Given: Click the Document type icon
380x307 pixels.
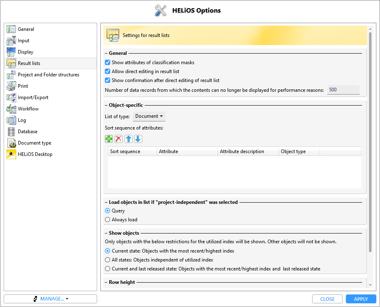Looking at the screenshot, I should coord(11,143).
